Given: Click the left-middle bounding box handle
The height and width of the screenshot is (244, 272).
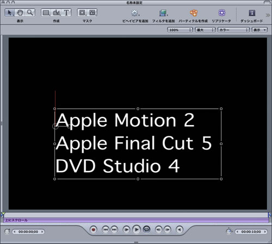Looking at the screenshot, I should [55, 144].
